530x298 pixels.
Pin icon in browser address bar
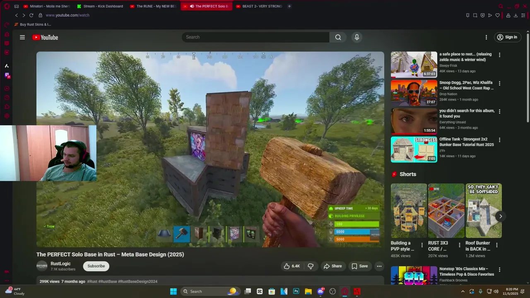click(467, 15)
